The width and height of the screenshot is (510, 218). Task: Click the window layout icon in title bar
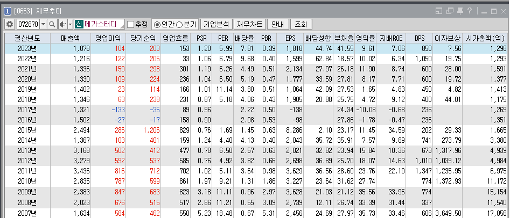coord(439,11)
